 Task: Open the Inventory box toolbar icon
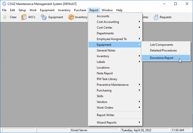click(71, 17)
